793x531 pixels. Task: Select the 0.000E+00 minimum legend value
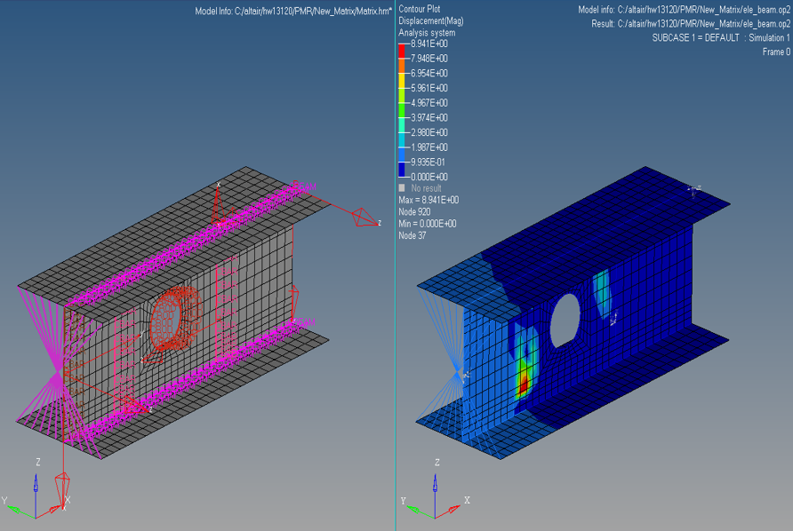pyautogui.click(x=429, y=177)
